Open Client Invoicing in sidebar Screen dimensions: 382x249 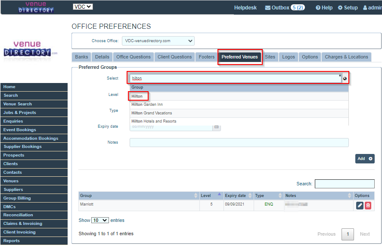pyautogui.click(x=34, y=232)
